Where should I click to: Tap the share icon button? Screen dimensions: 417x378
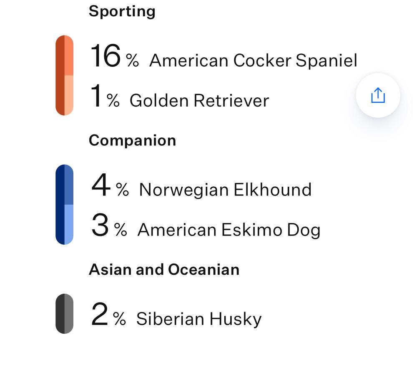point(378,95)
